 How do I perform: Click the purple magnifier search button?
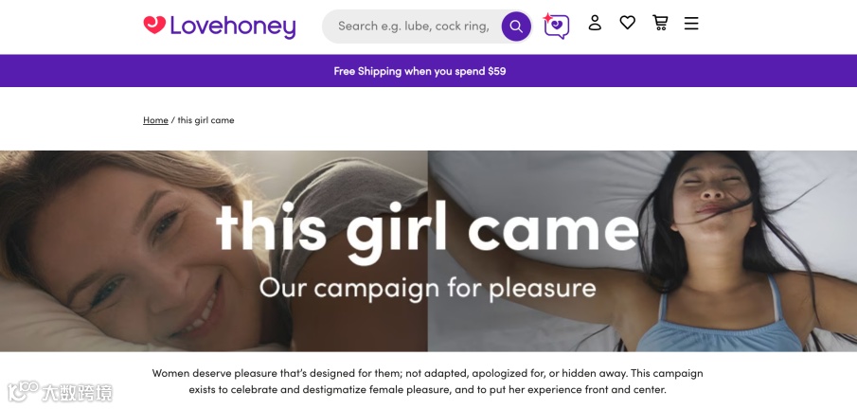coord(516,27)
